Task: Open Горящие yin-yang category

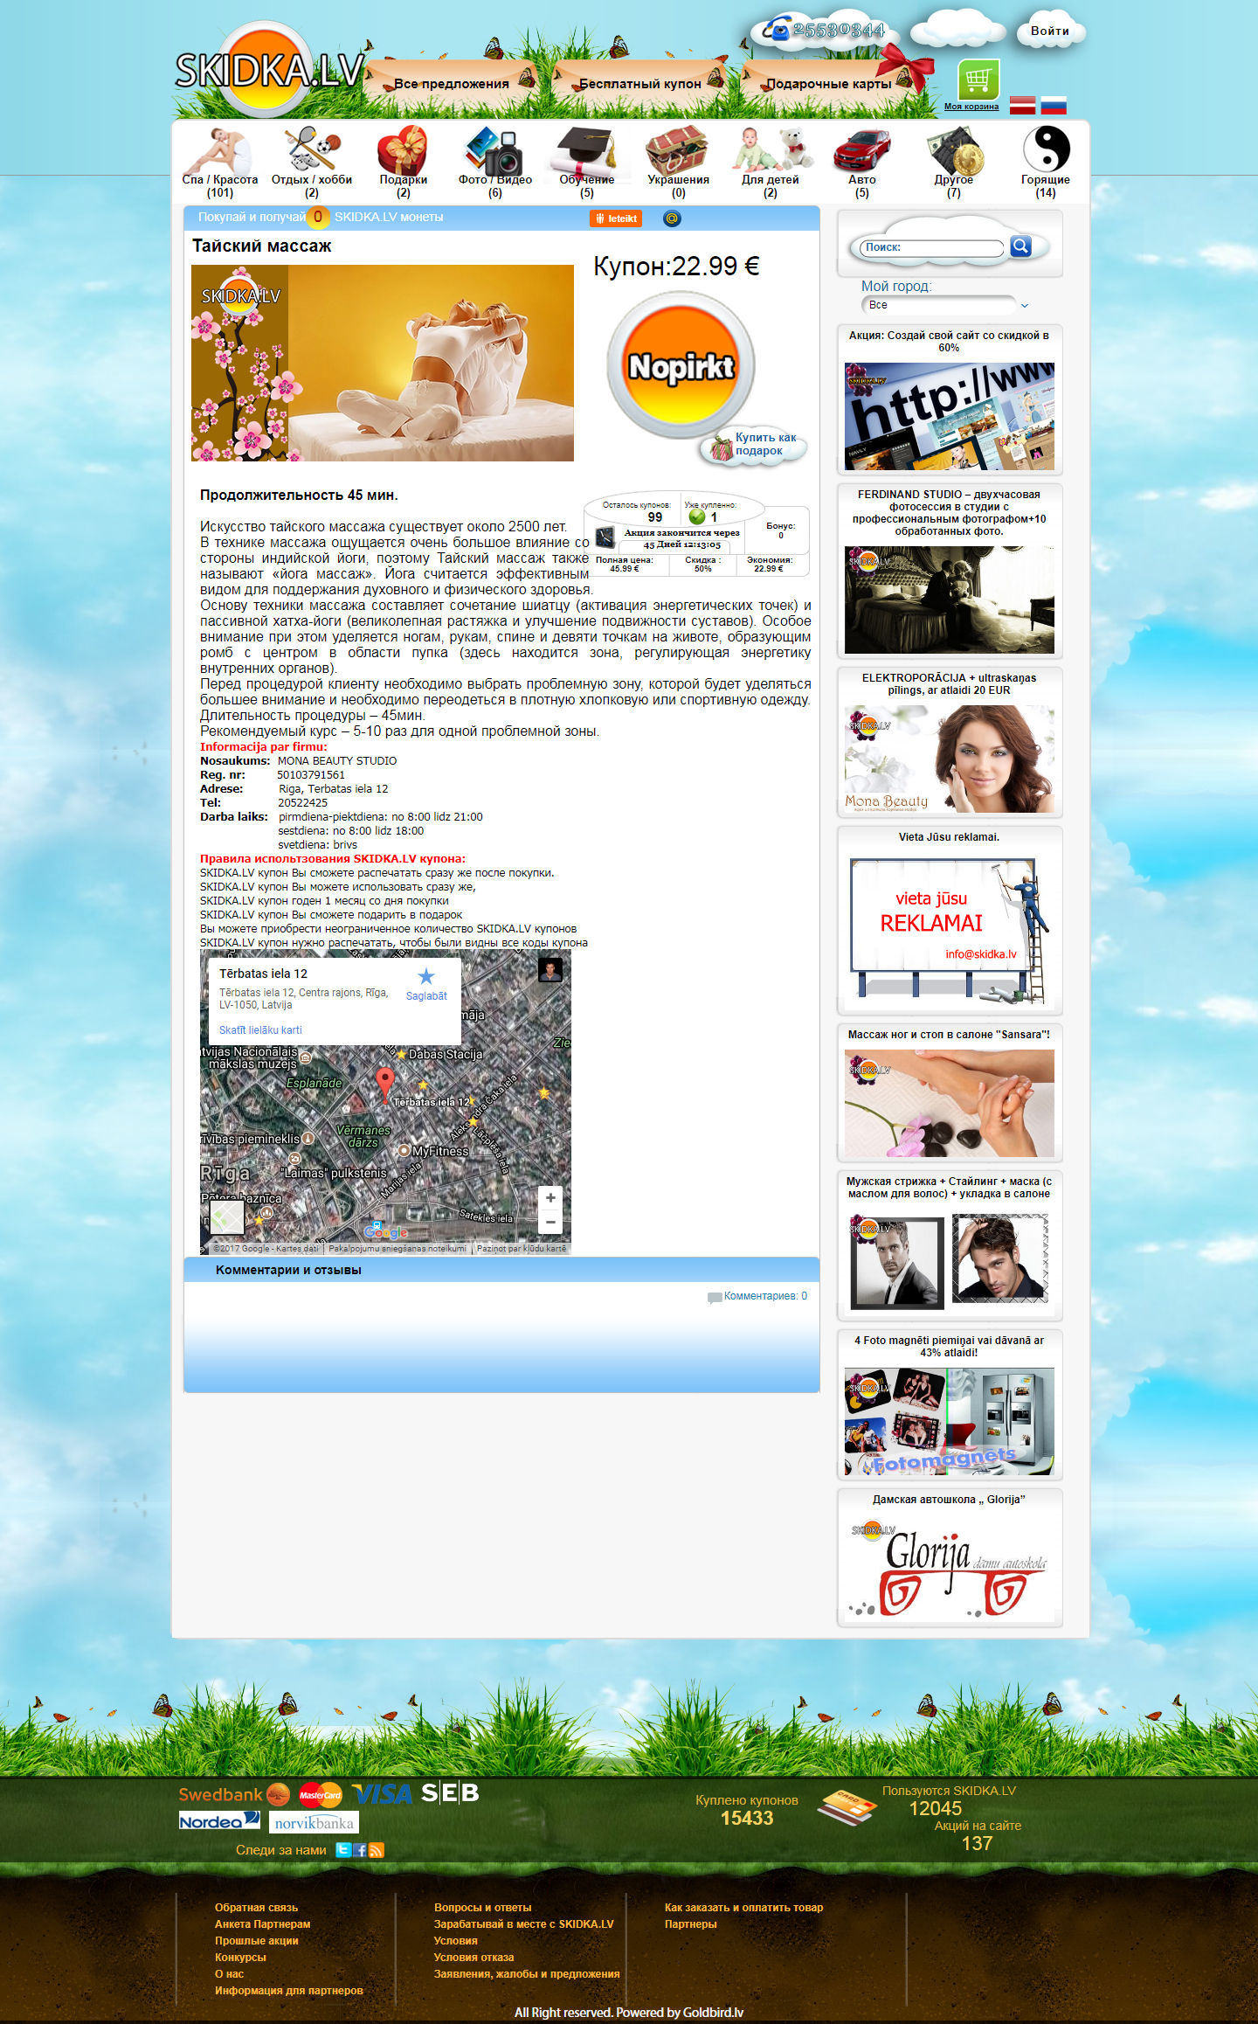Action: (1046, 148)
